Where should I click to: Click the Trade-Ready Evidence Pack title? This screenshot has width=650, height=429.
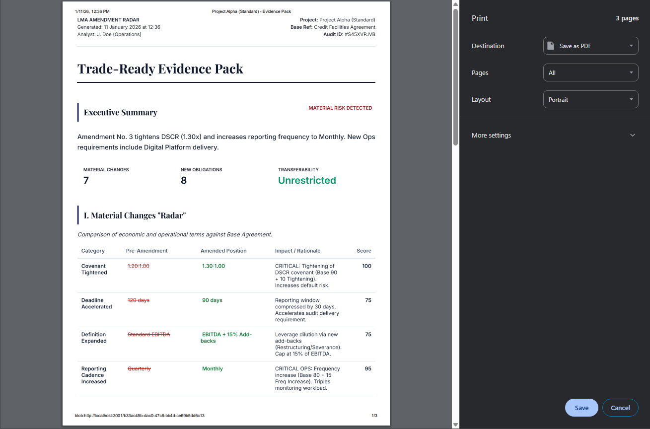point(160,69)
